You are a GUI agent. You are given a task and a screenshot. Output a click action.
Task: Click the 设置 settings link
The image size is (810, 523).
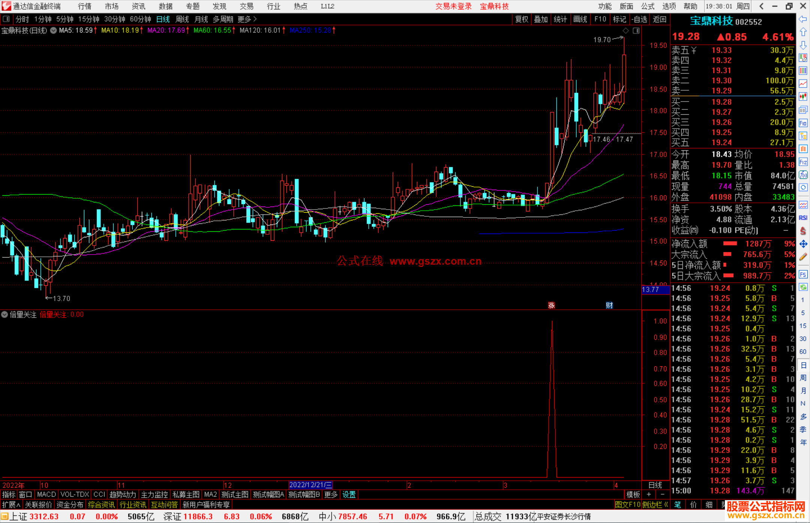(349, 495)
